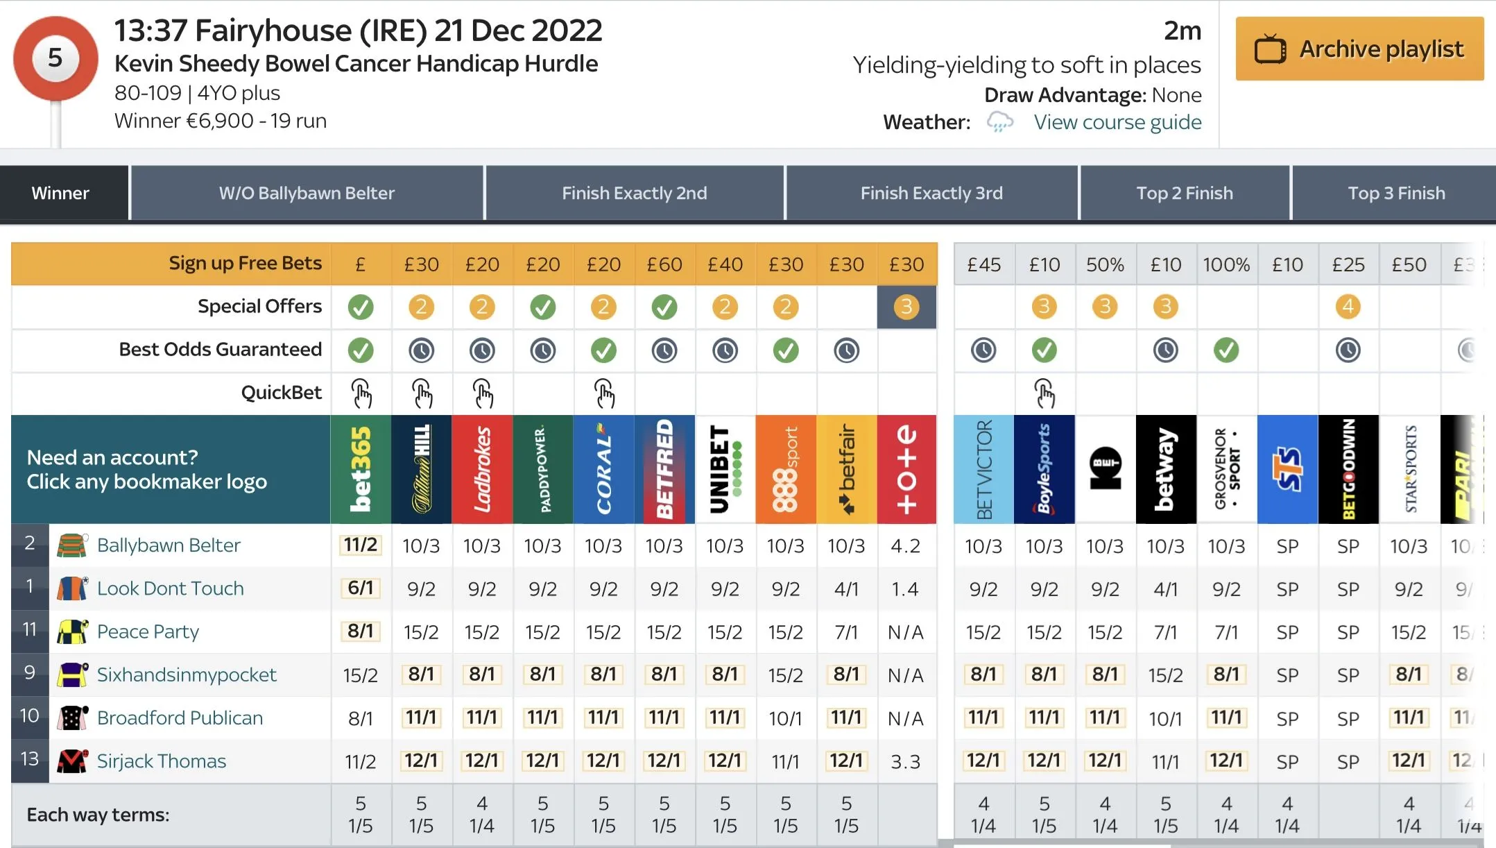
Task: Select the Ladbrokes logo column
Action: click(482, 469)
